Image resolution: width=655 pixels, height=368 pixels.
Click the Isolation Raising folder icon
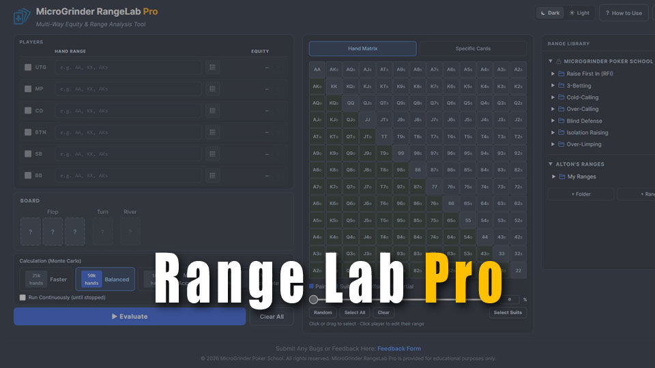tap(561, 133)
